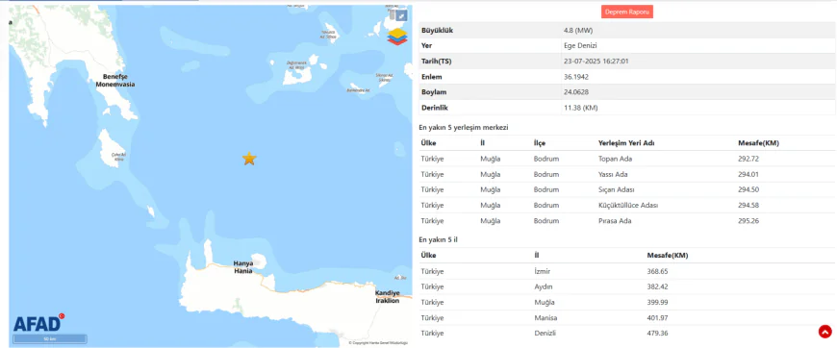The height and width of the screenshot is (348, 837).
Task: Click the Hanya Hania city label
Action: pos(242,267)
